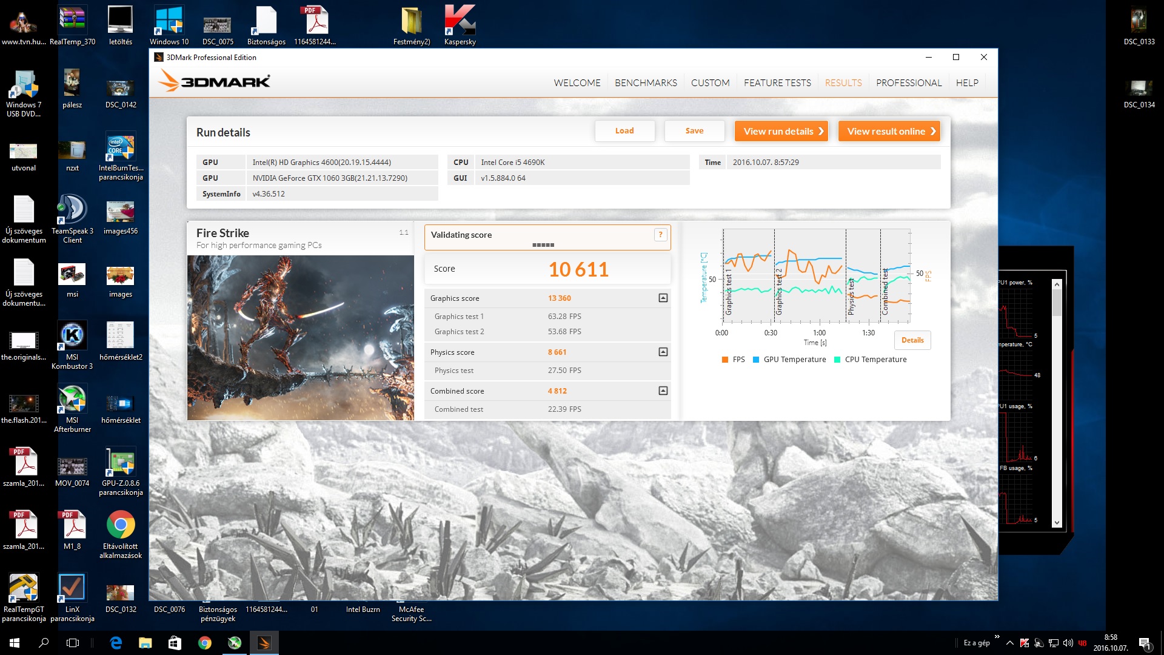This screenshot has width=1164, height=655.
Task: Select the Windows 10 desktop shortcut
Action: 169,25
